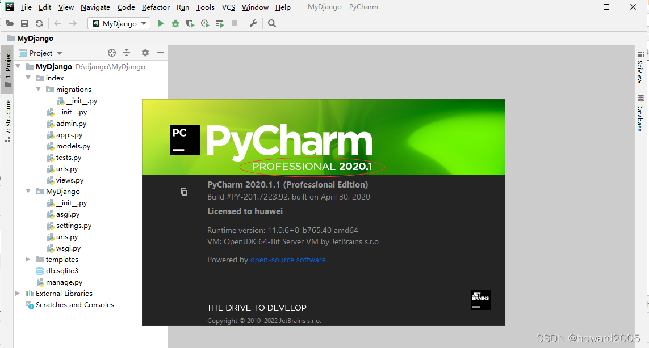649x348 pixels.
Task: Expand the templates folder arrow
Action: (x=28, y=259)
